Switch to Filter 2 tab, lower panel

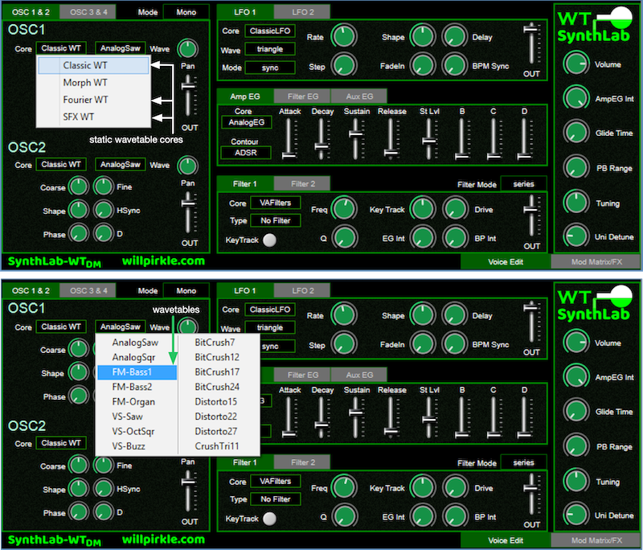click(x=303, y=462)
